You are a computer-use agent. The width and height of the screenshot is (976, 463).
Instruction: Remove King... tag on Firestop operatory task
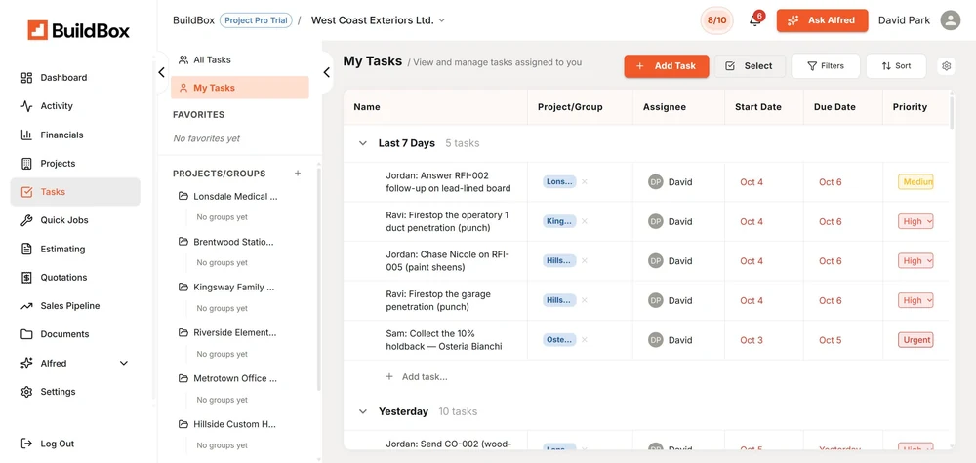coord(584,221)
